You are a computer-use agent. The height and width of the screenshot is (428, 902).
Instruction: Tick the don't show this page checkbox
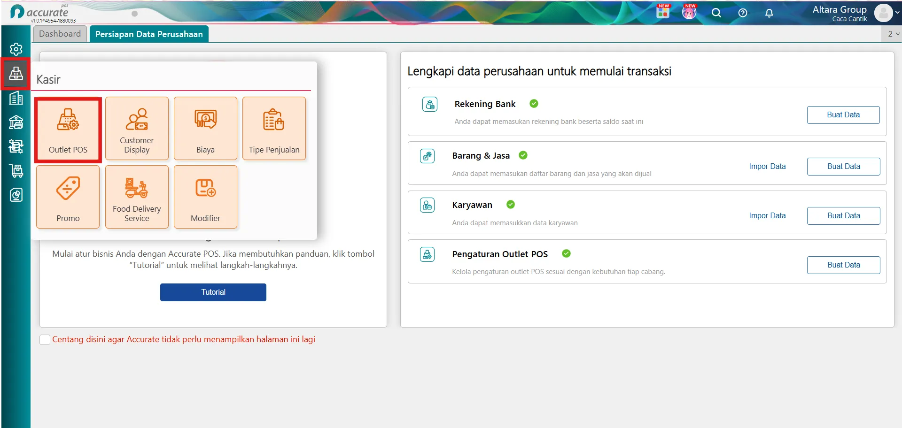(x=45, y=340)
